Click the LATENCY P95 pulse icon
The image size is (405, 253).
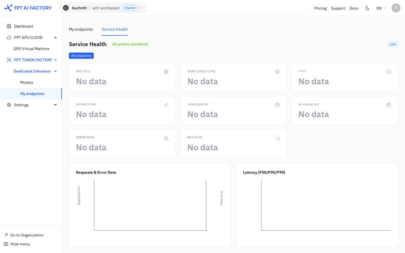point(166,105)
